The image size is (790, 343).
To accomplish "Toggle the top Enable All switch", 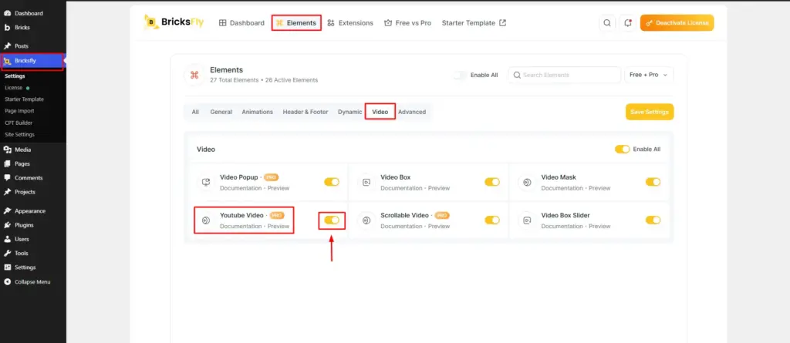I will [x=460, y=75].
